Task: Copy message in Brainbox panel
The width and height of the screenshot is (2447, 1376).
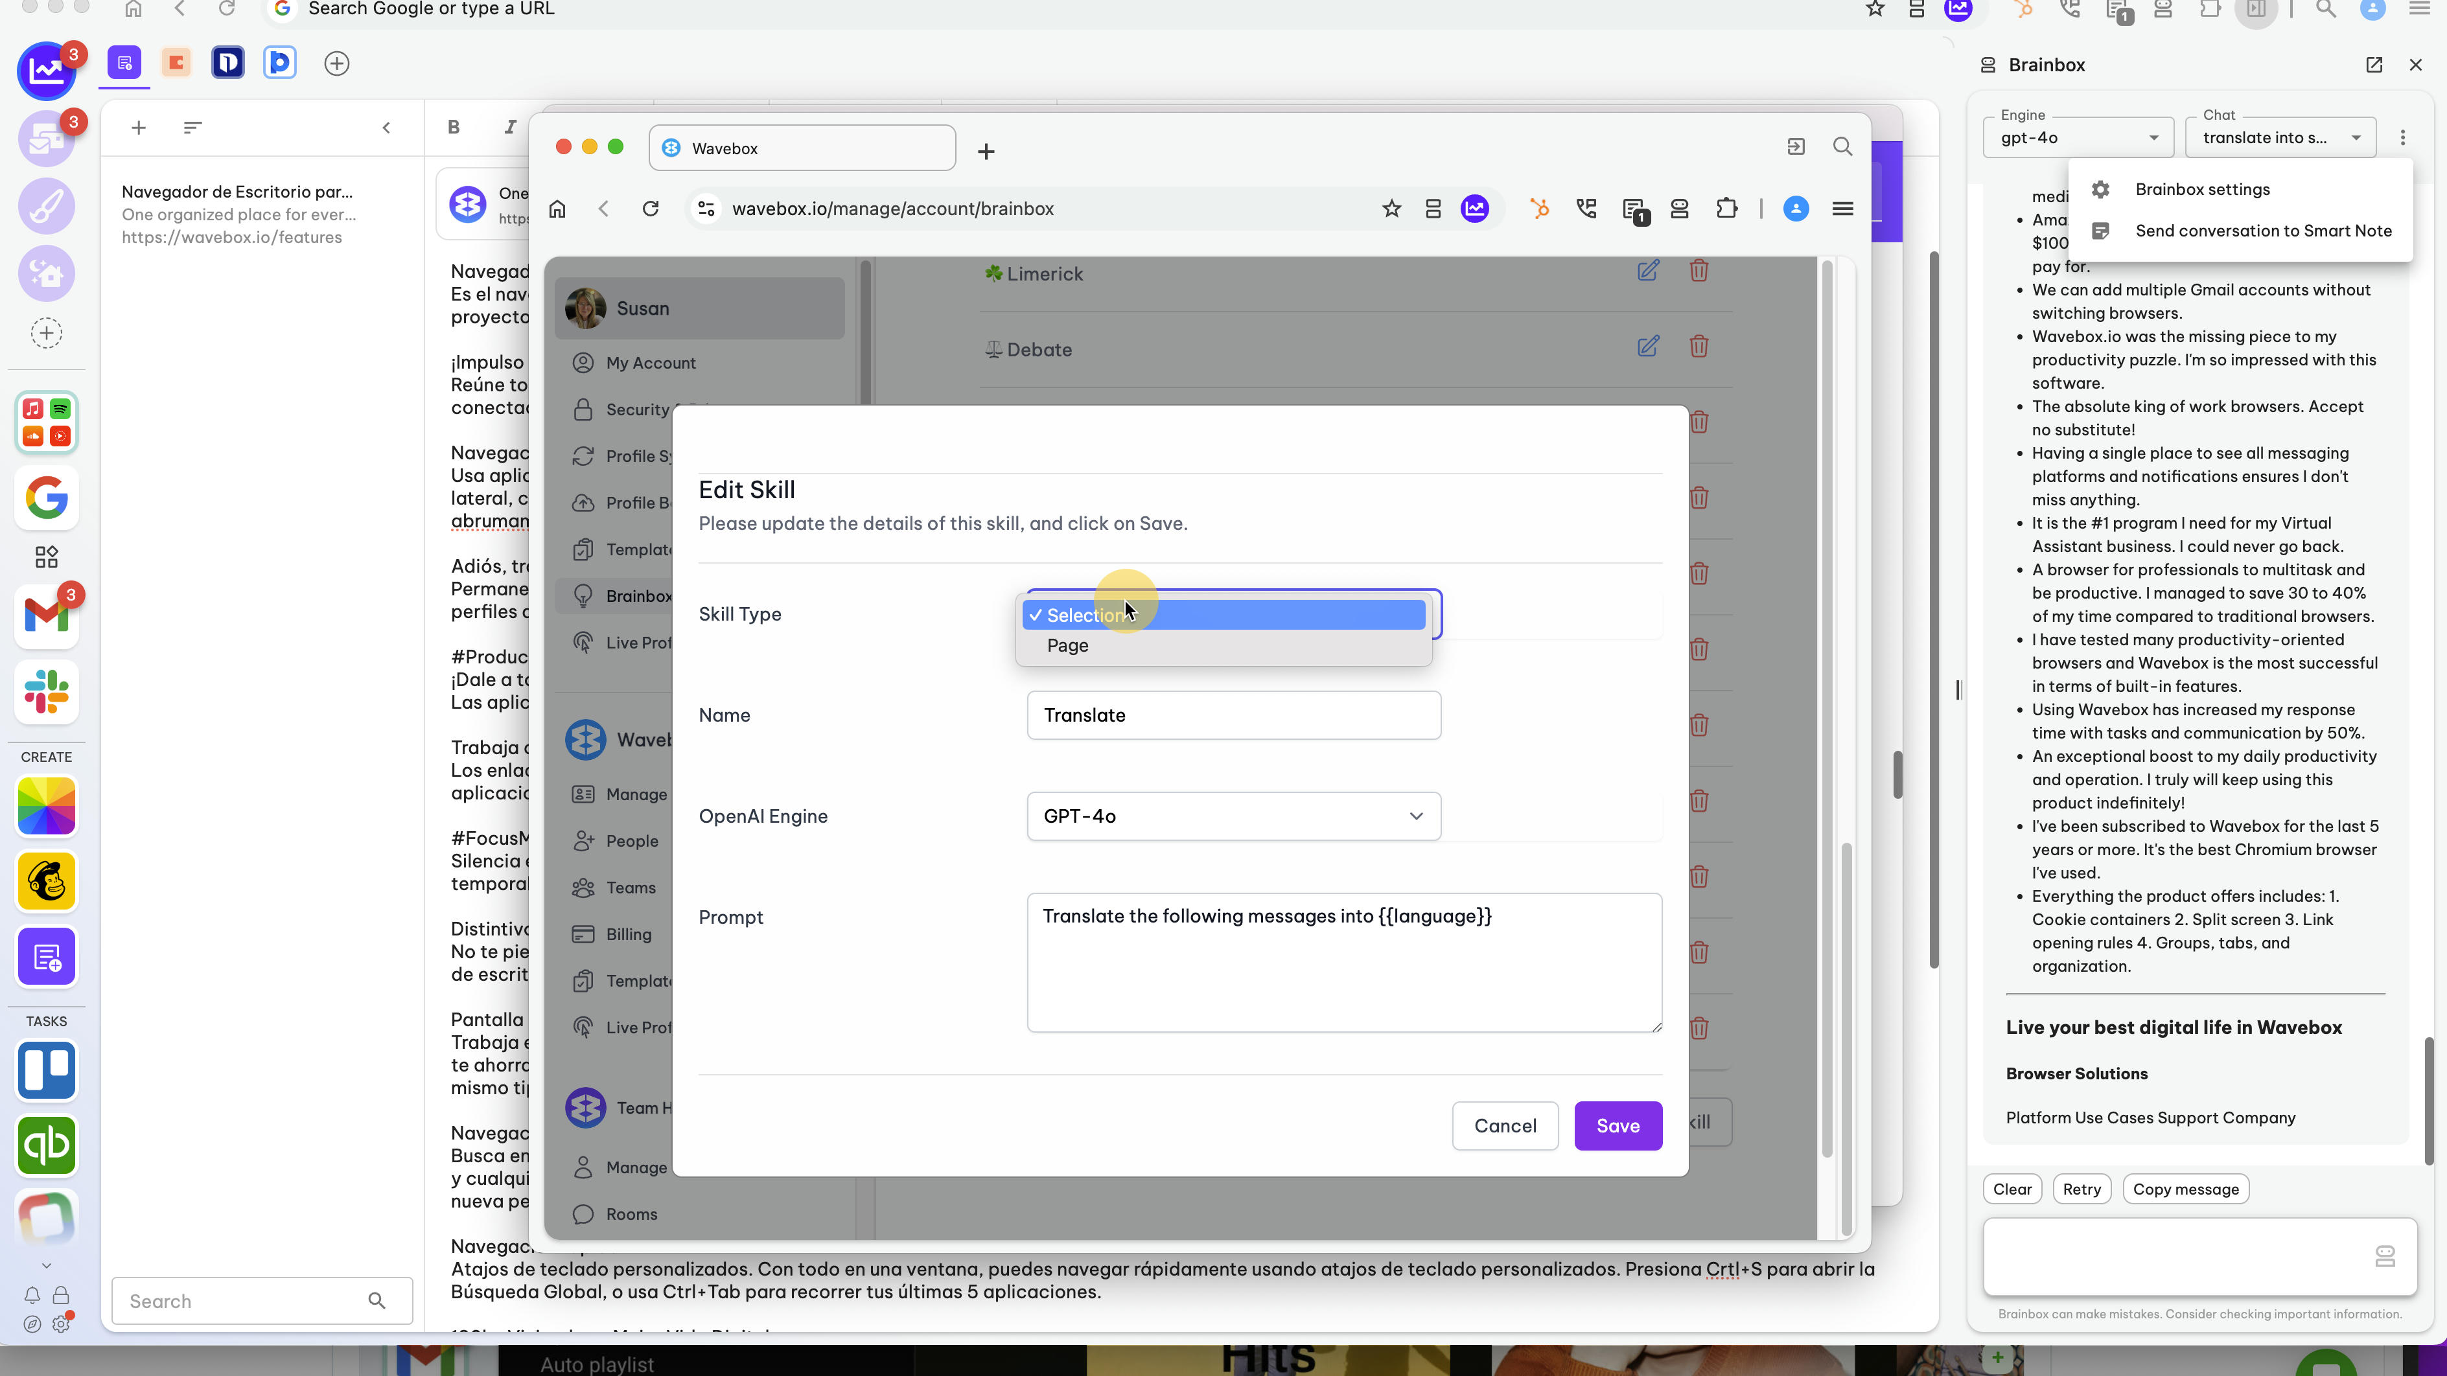Action: (x=2186, y=1189)
